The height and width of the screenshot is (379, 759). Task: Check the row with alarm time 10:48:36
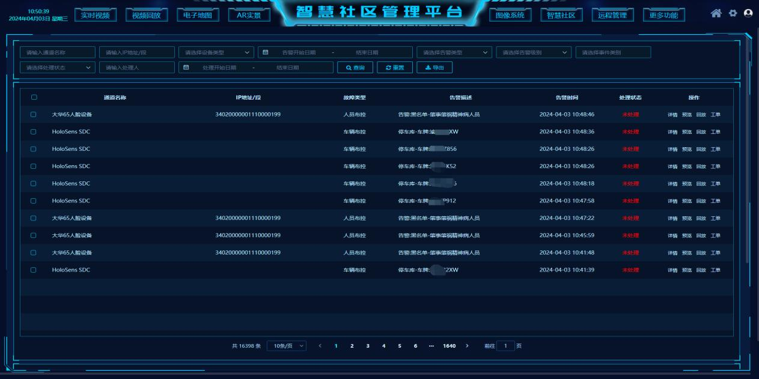click(34, 132)
